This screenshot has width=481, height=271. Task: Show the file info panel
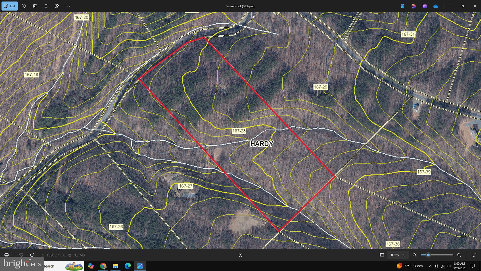pos(32,255)
